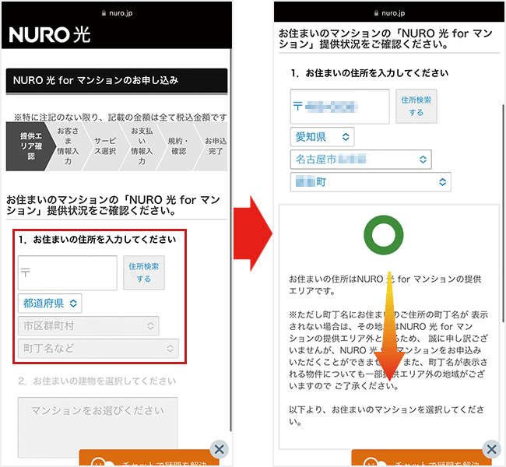Close the chat banner on left screen

(x=219, y=449)
